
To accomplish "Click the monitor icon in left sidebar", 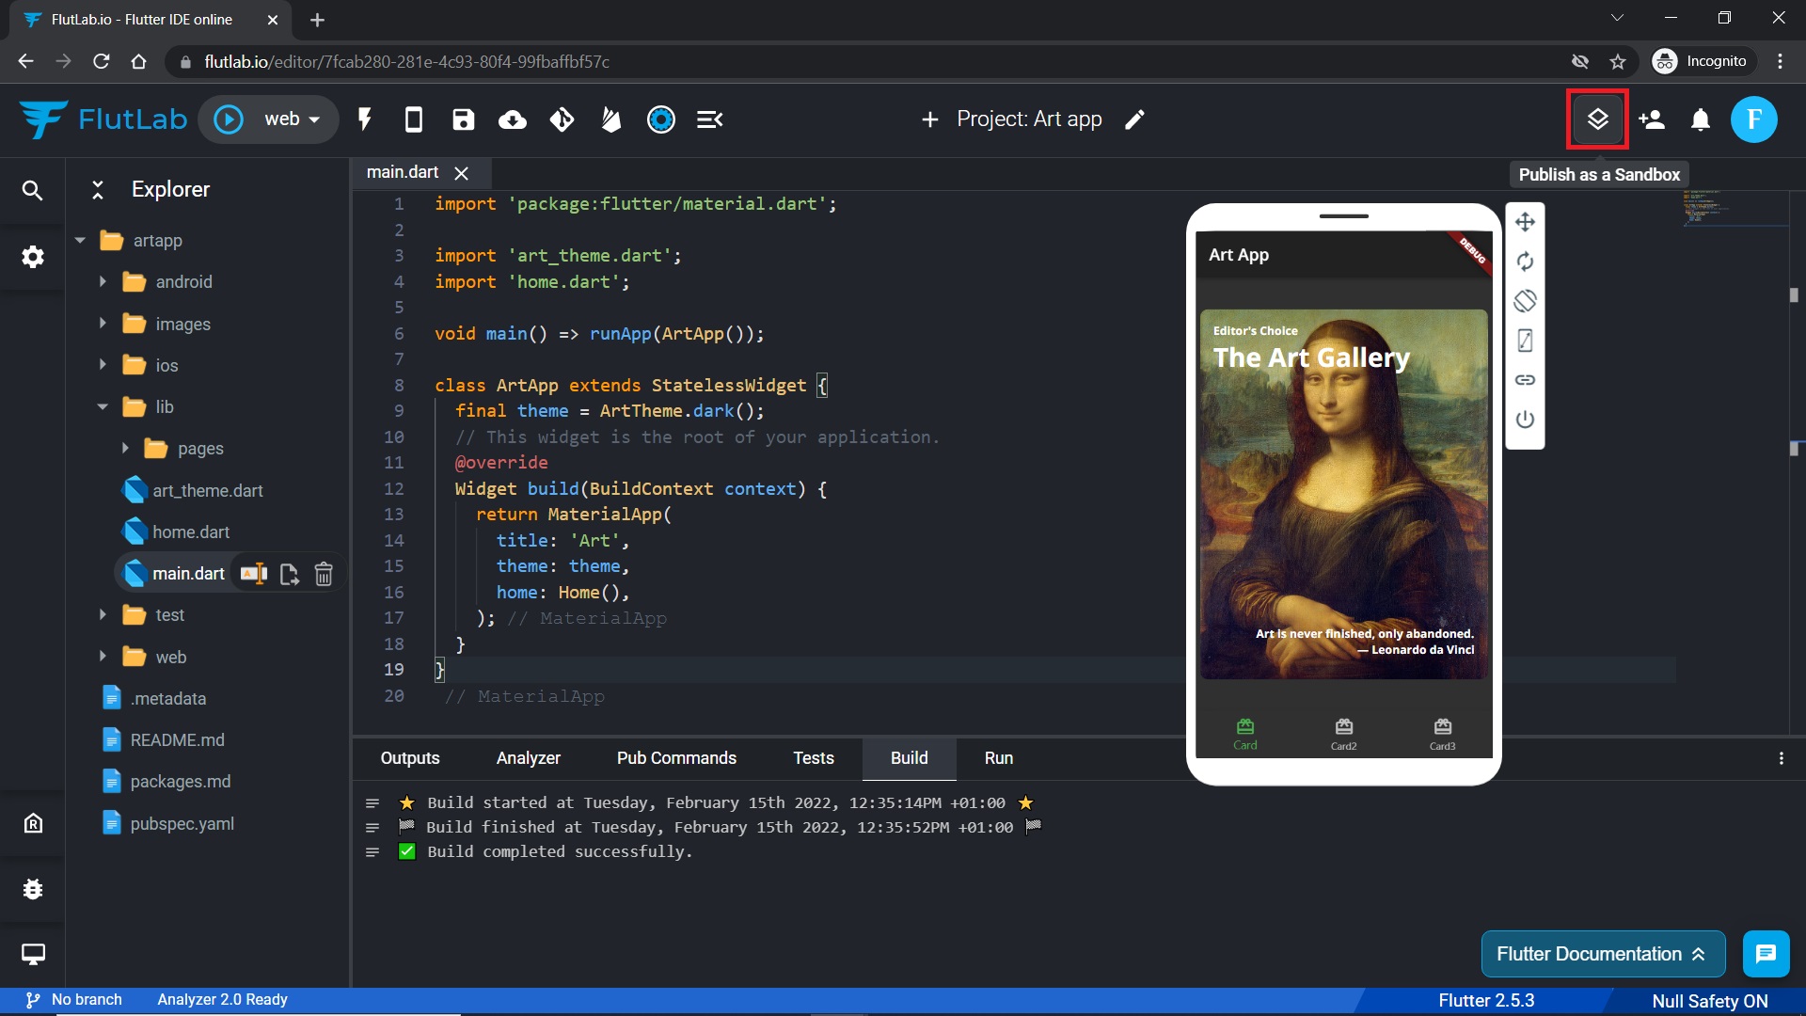I will pos(33,955).
